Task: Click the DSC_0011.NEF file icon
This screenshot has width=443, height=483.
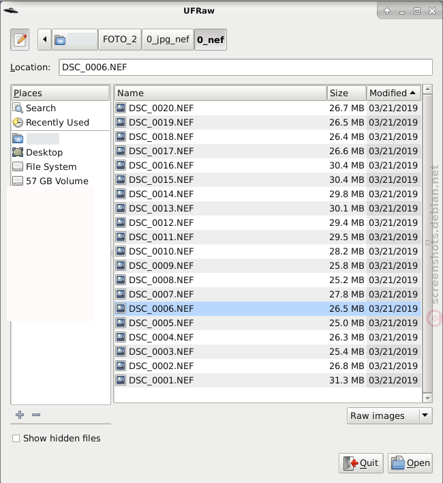Action: [x=121, y=237]
